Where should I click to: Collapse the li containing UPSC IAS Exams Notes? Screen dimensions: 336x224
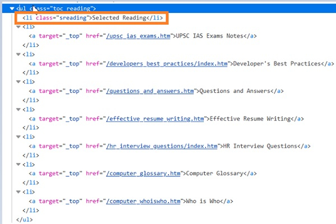tap(18, 27)
